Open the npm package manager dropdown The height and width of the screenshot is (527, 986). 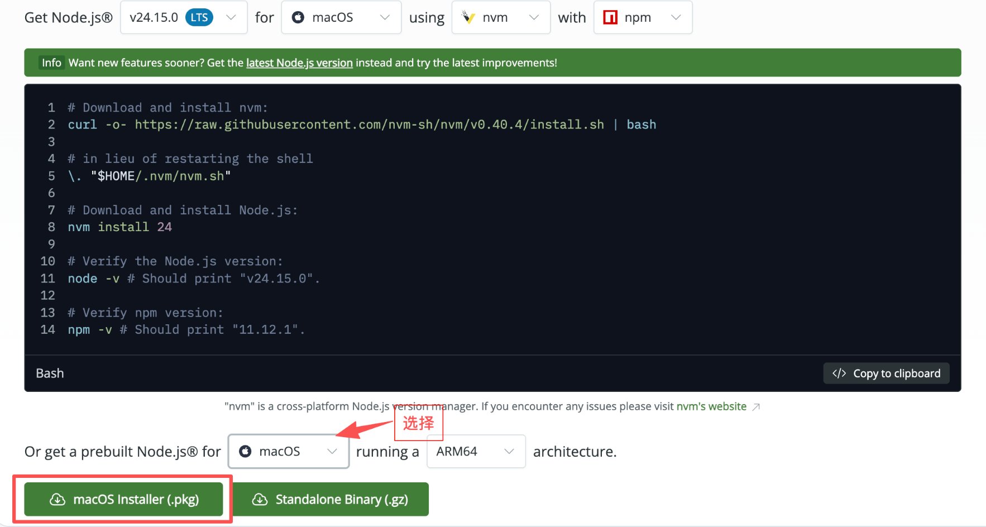643,17
